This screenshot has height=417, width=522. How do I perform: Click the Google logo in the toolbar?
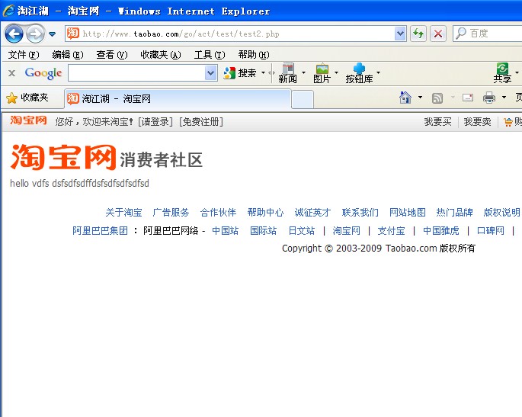43,73
